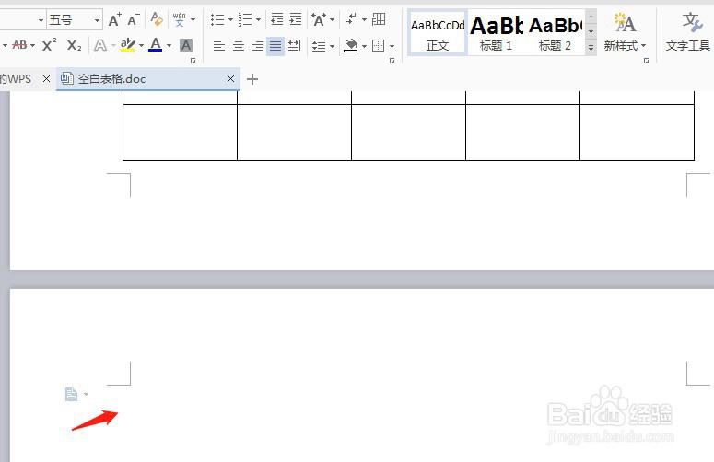Screen dimensions: 714x462
Task: Toggle subscript X₂ formatting
Action: (x=74, y=45)
